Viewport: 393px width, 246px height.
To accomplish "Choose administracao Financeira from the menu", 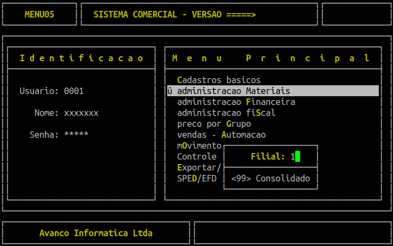I will coord(236,102).
